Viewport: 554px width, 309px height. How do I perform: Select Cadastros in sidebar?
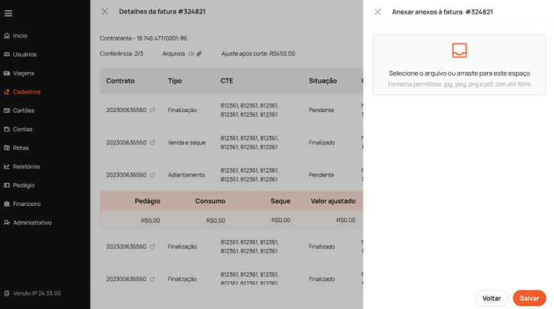pyautogui.click(x=26, y=92)
